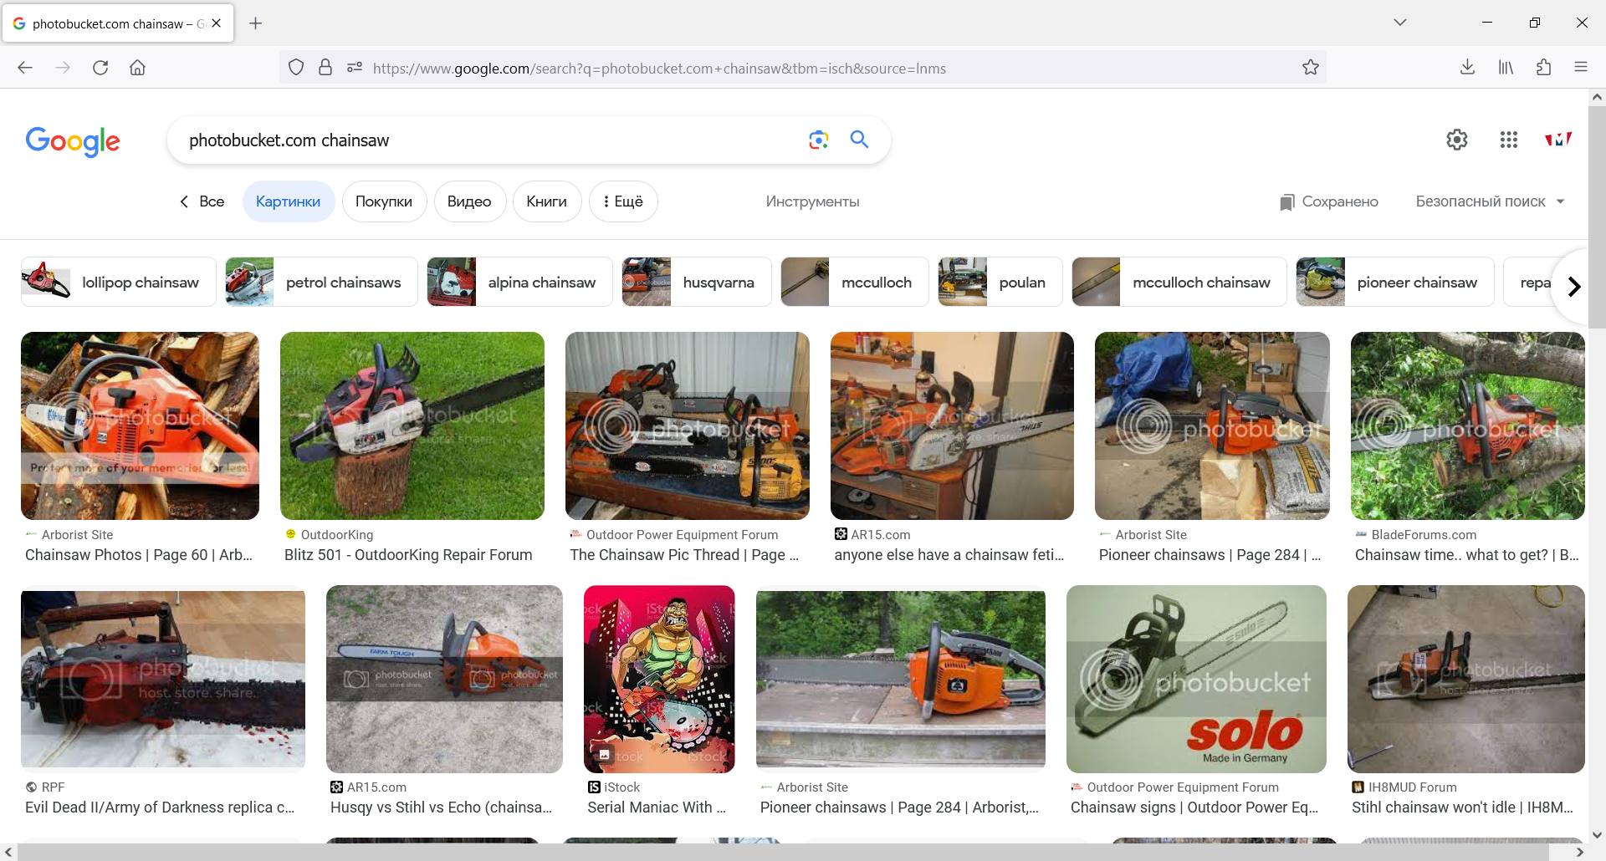
Task: Click the browser back arrow
Action: 25,68
